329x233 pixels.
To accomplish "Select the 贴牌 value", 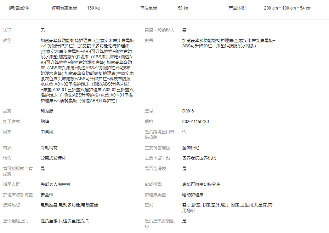I will pos(45,122).
